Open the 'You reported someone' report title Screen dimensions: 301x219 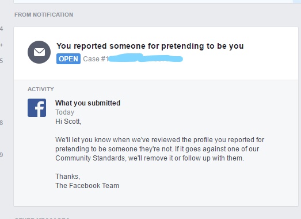(x=150, y=46)
